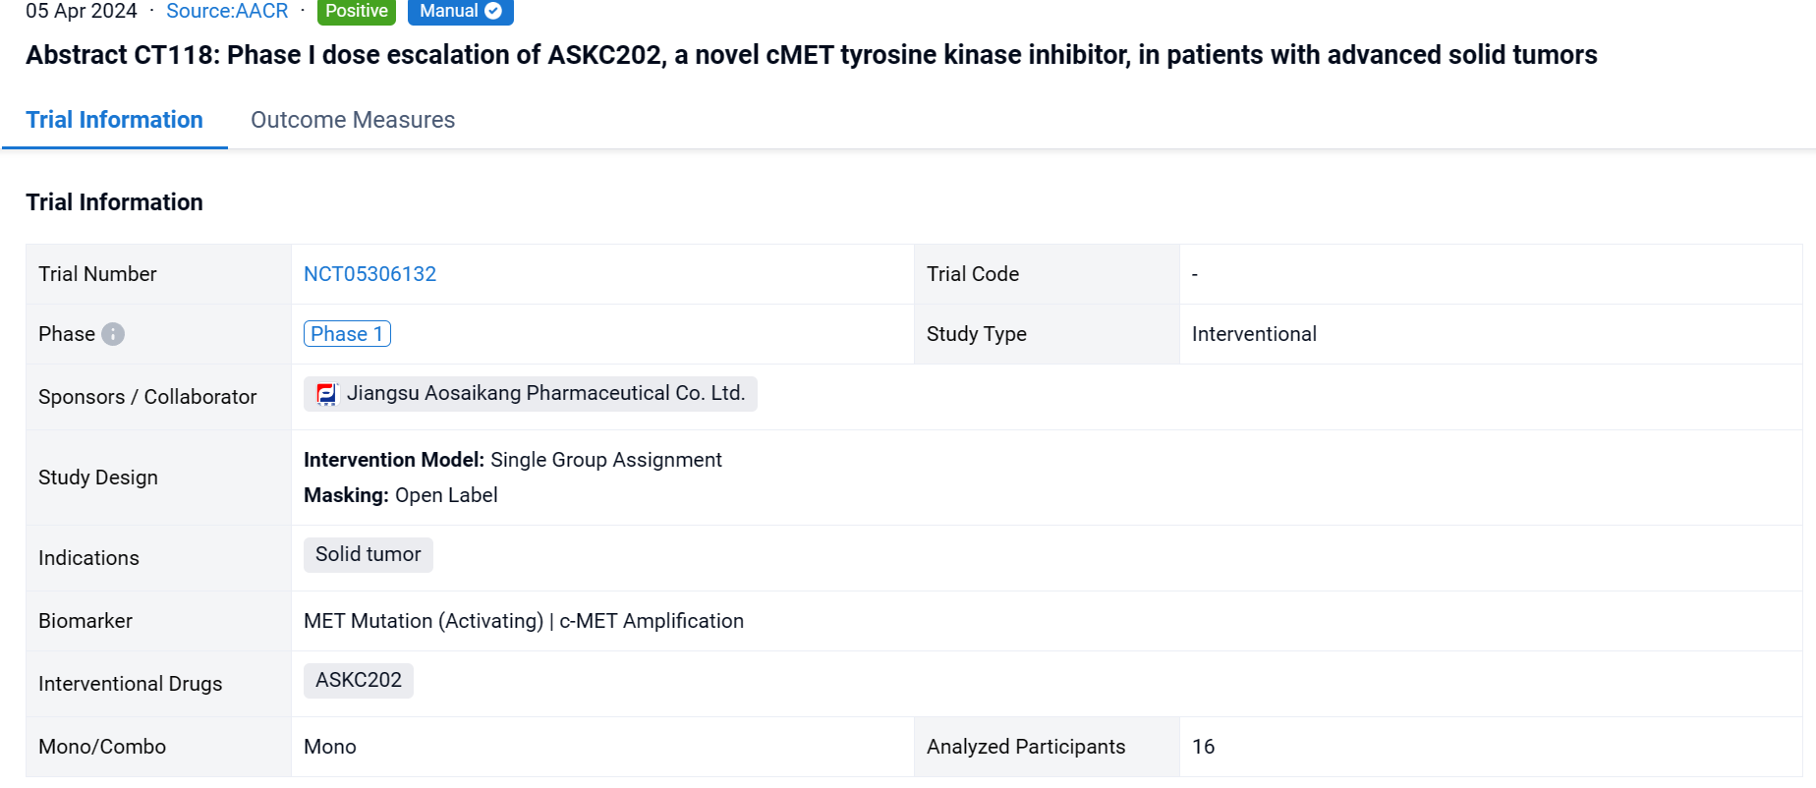
Task: Switch to the Outcome Measures tab
Action: (x=353, y=120)
